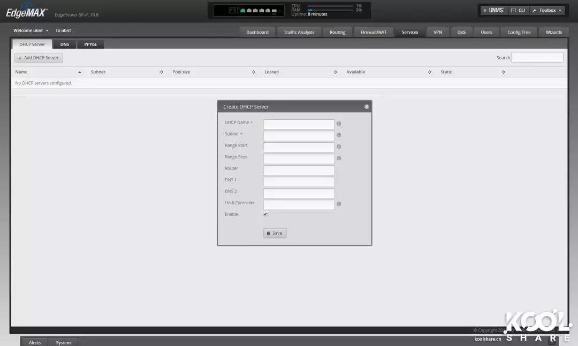This screenshot has width=578, height=346.
Task: Switch to Traffic Analysis tab
Action: click(299, 32)
